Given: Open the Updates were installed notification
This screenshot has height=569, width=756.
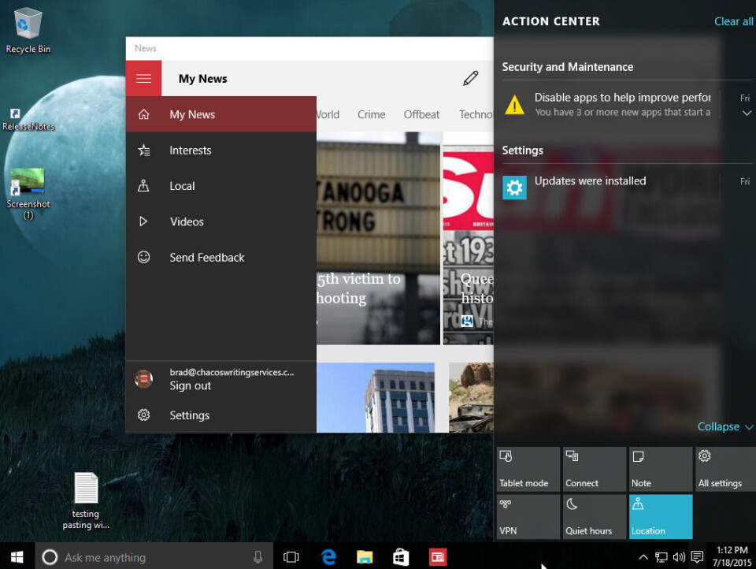Looking at the screenshot, I should [591, 181].
